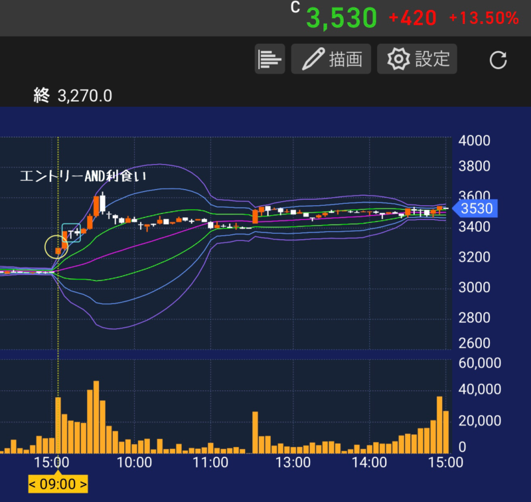Click the エントリーAND利食い annotation text

84,176
